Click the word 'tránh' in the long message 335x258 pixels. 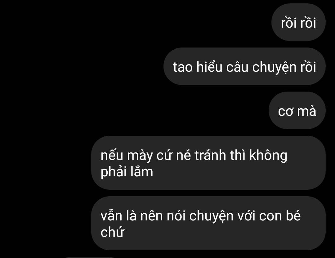click(210, 155)
